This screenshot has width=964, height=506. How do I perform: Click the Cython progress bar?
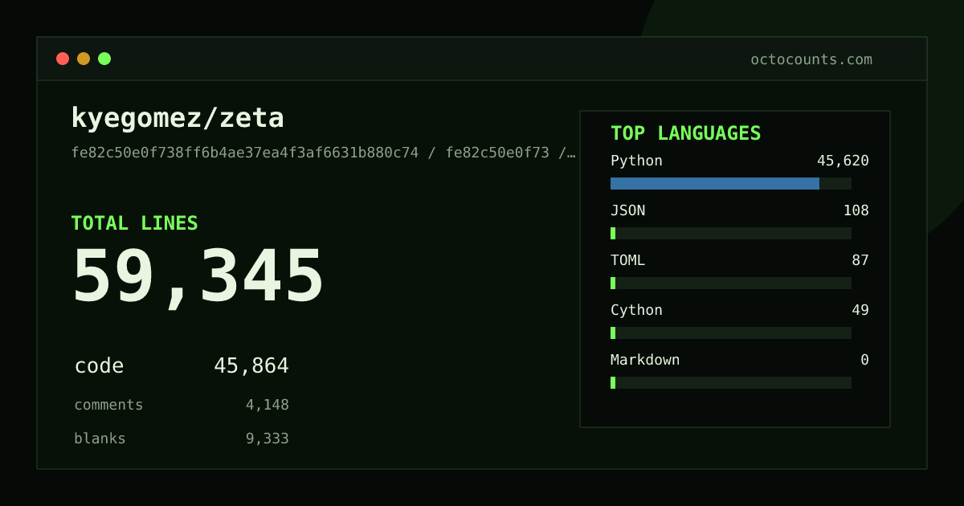[x=731, y=333]
